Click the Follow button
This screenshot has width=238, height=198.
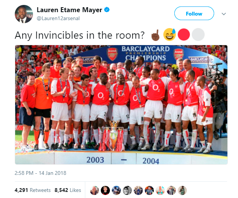coord(194,13)
